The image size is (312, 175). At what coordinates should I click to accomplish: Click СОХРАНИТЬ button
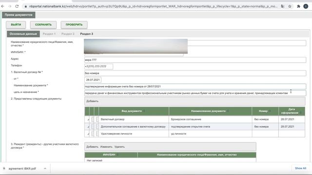coord(43,25)
